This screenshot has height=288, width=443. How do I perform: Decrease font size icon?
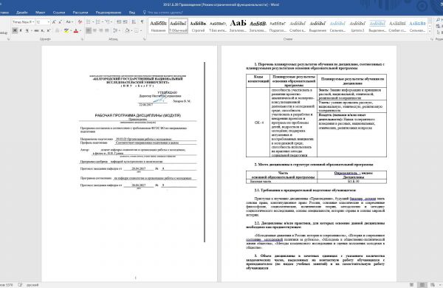[x=60, y=21]
